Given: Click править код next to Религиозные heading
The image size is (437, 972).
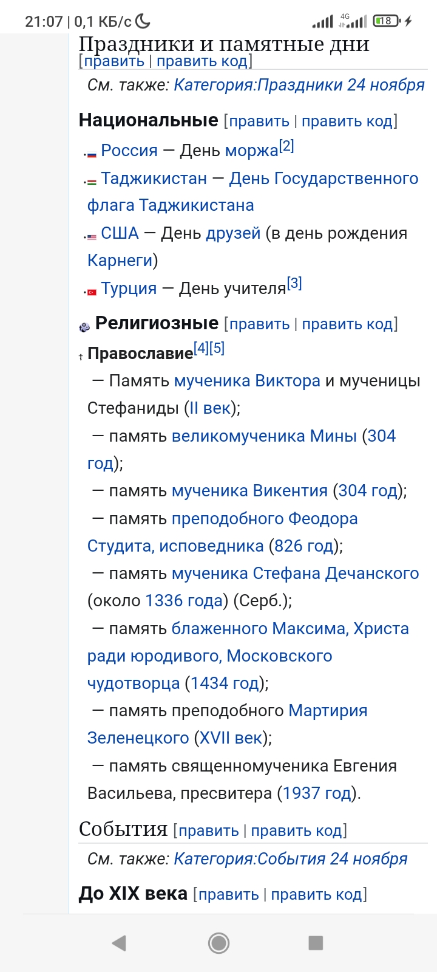Looking at the screenshot, I should 348,324.
